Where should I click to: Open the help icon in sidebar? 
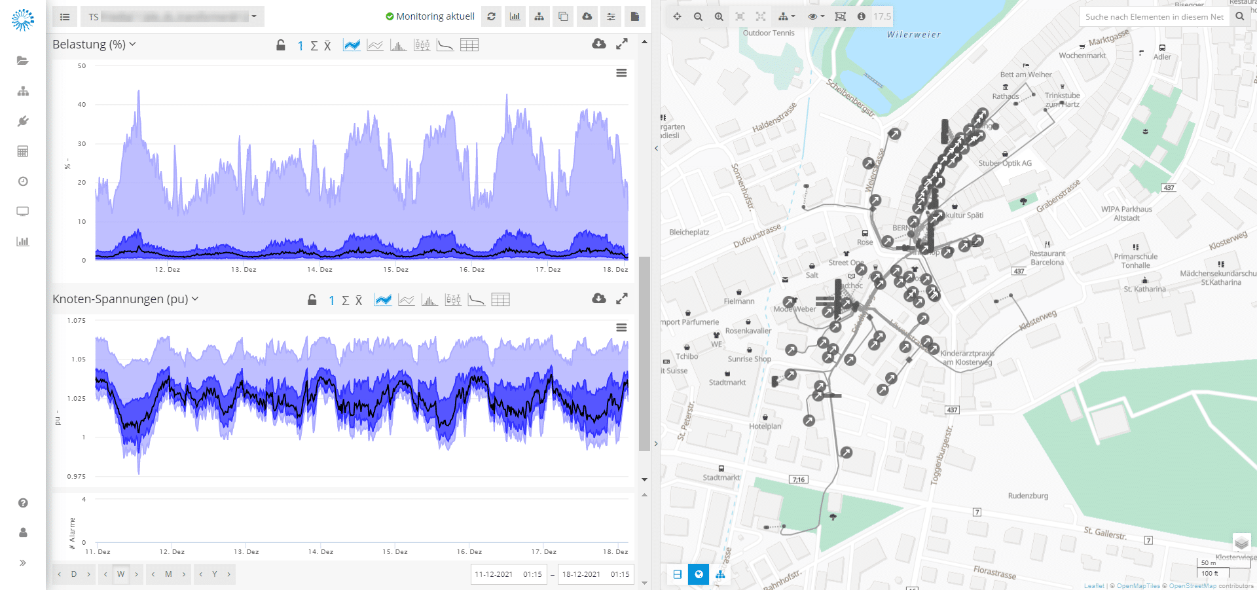23,503
